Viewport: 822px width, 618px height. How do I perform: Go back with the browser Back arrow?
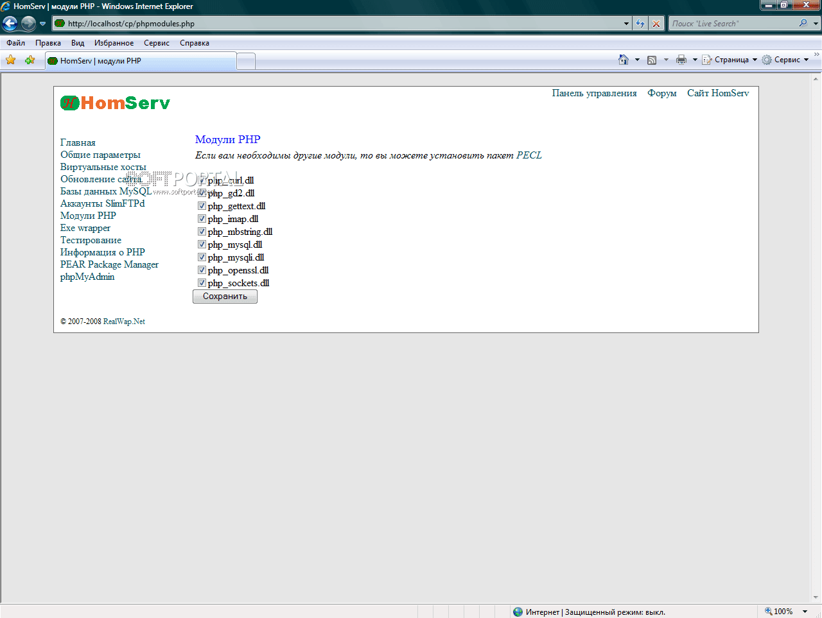coord(10,24)
